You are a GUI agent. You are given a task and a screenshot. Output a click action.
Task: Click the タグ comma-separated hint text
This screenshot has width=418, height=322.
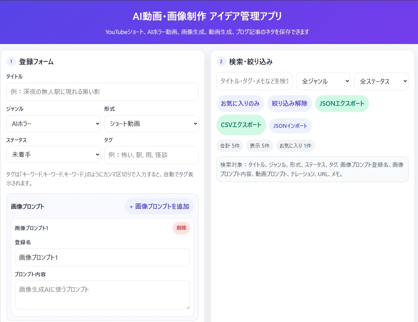[x=100, y=179]
